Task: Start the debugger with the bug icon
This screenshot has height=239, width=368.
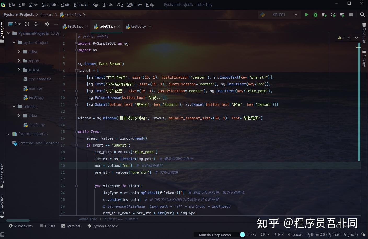Action: coord(315,15)
